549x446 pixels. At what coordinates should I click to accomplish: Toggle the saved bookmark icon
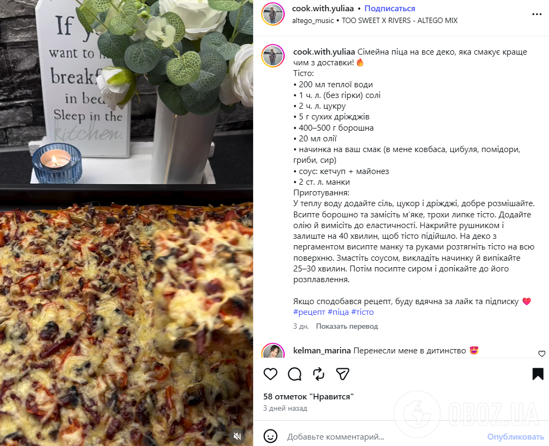click(538, 374)
